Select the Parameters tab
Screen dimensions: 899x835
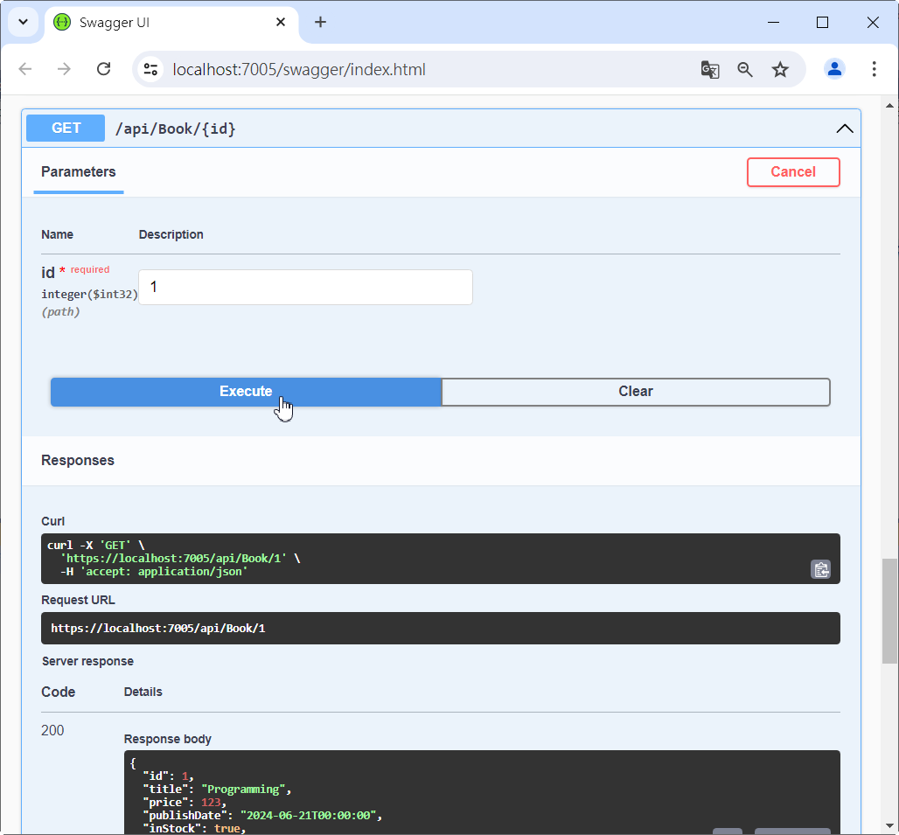79,172
